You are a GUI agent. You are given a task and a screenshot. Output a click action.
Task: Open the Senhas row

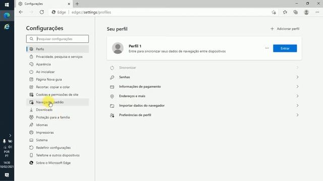click(204, 77)
